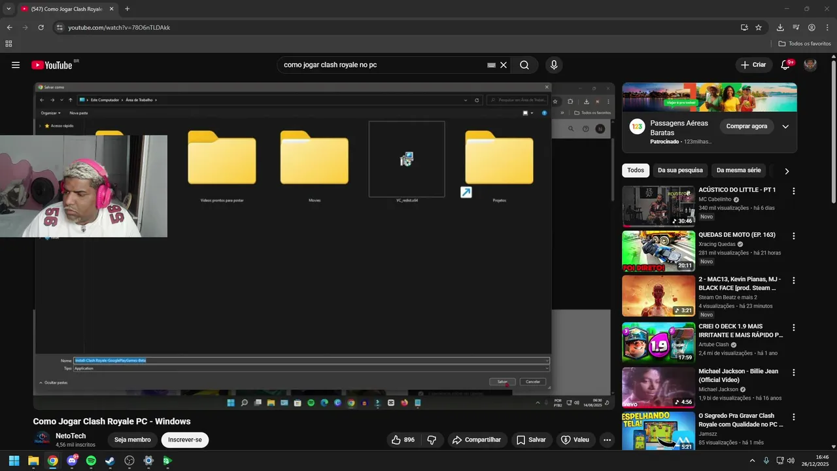Open the NetoTech channel avatar

[42, 440]
